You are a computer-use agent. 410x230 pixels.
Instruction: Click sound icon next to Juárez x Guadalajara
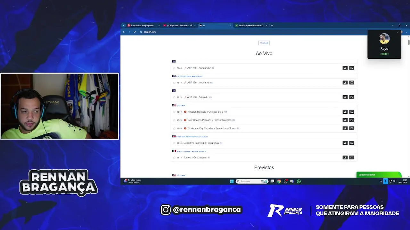pyautogui.click(x=209, y=157)
